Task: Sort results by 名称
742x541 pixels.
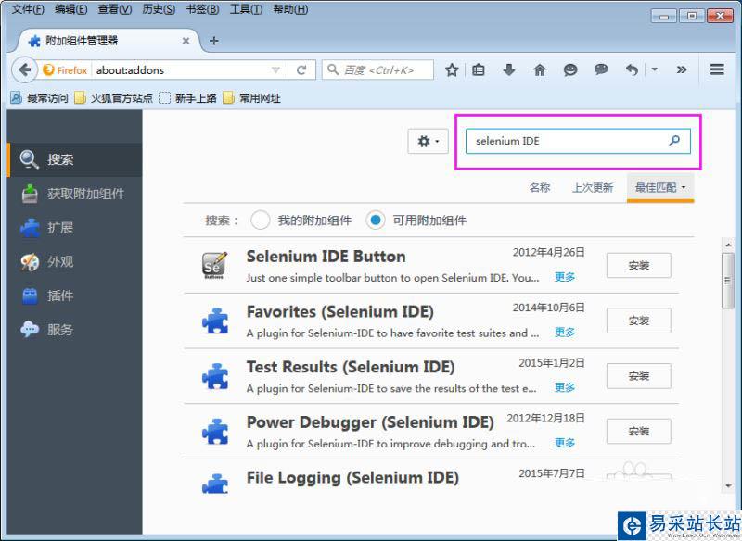Action: [540, 187]
